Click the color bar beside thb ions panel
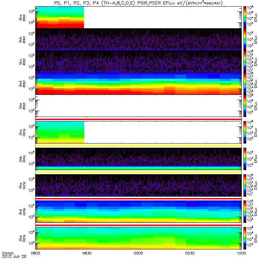The image size is (259, 276). (x=245, y=159)
